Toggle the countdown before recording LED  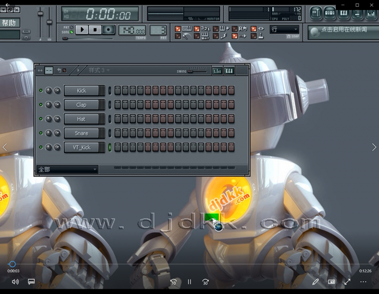coord(197,29)
